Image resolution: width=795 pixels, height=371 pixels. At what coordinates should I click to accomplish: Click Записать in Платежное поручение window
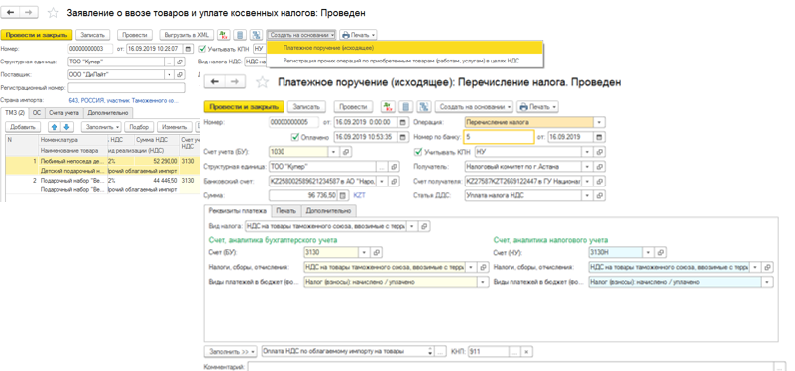click(x=307, y=107)
